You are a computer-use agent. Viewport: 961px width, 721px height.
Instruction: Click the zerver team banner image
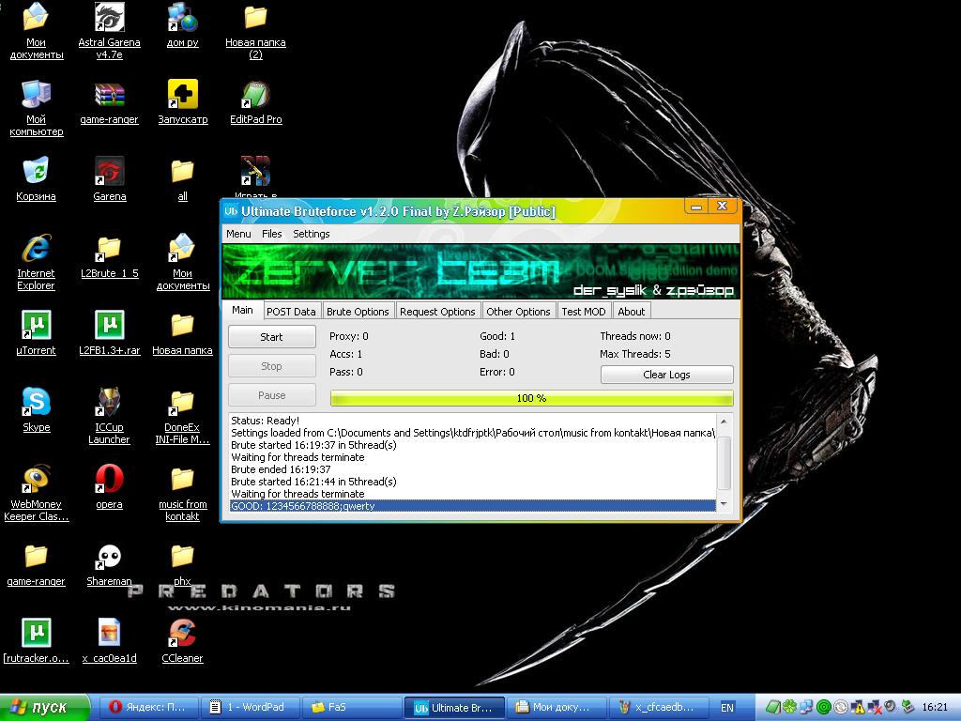click(480, 271)
